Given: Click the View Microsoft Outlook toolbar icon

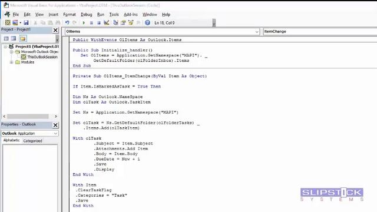Looking at the screenshot, I should [x=8, y=22].
